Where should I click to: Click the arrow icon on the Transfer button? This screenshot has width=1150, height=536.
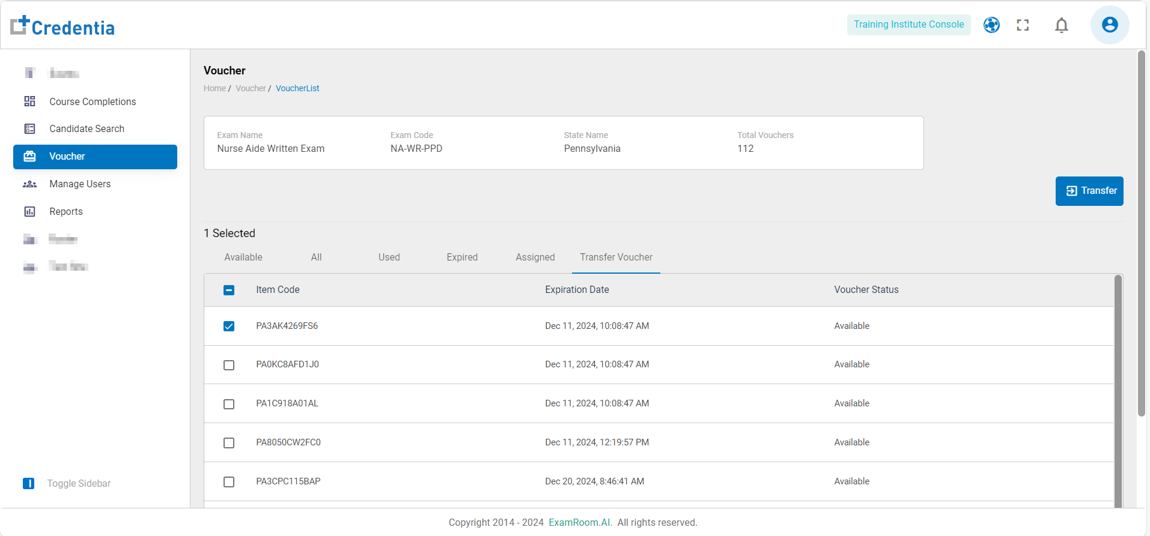click(x=1071, y=191)
